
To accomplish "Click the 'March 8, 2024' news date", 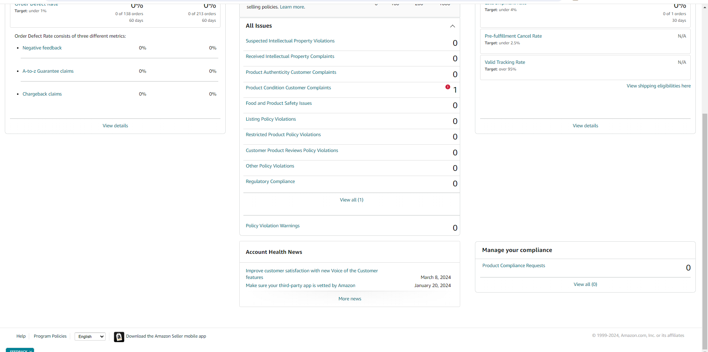I will [x=436, y=277].
